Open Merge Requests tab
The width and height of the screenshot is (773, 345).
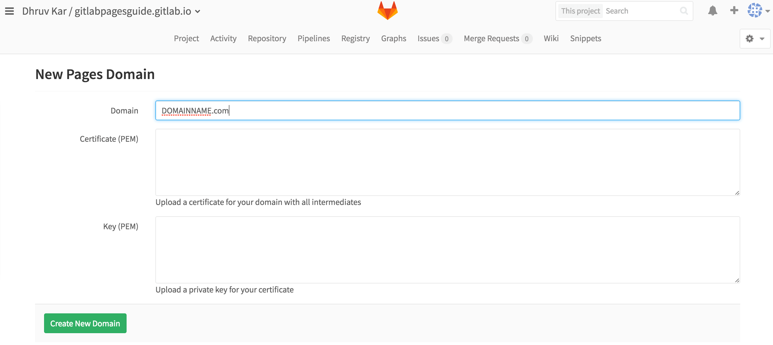point(491,38)
